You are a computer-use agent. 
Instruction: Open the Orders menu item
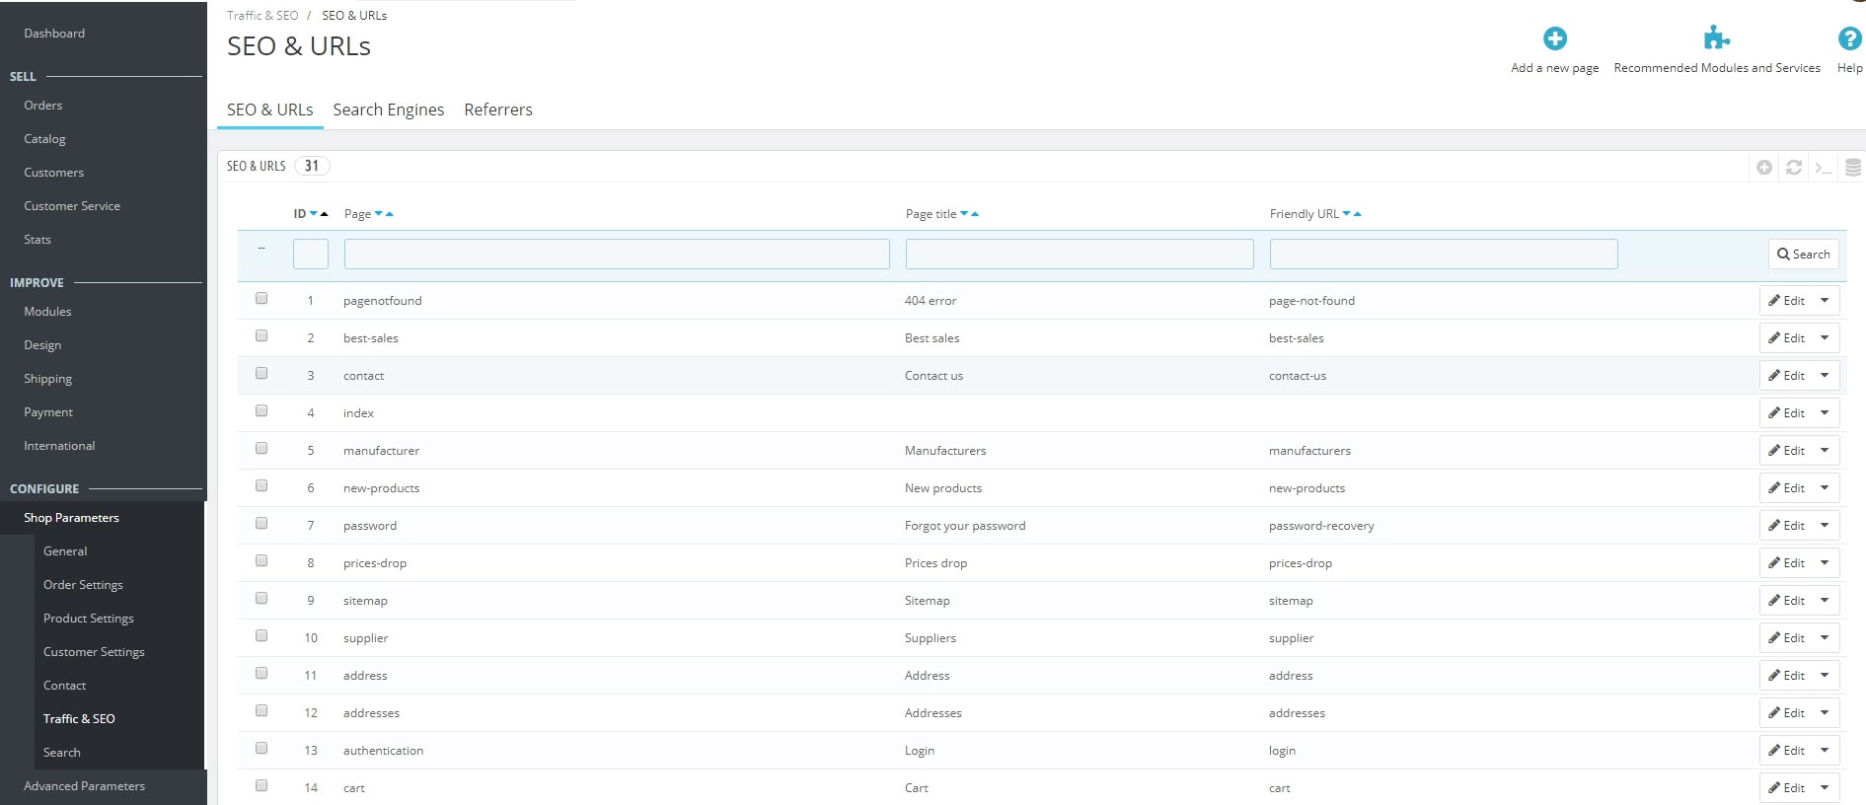pos(43,106)
